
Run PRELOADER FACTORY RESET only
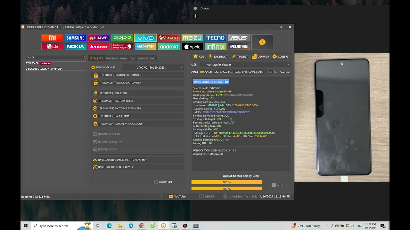pyautogui.click(x=138, y=101)
